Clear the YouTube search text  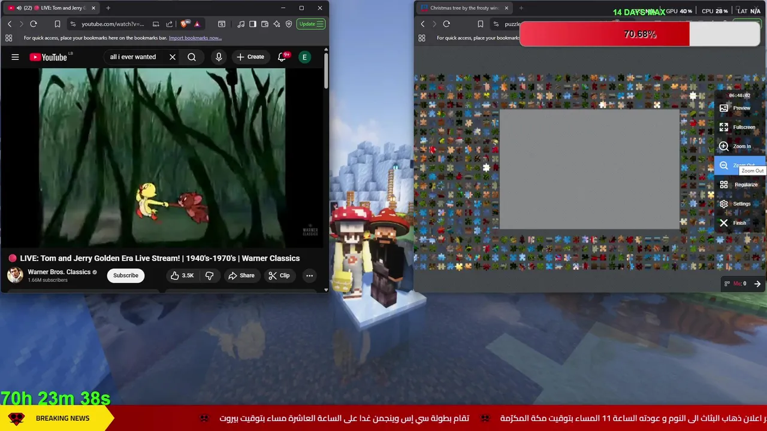[173, 57]
